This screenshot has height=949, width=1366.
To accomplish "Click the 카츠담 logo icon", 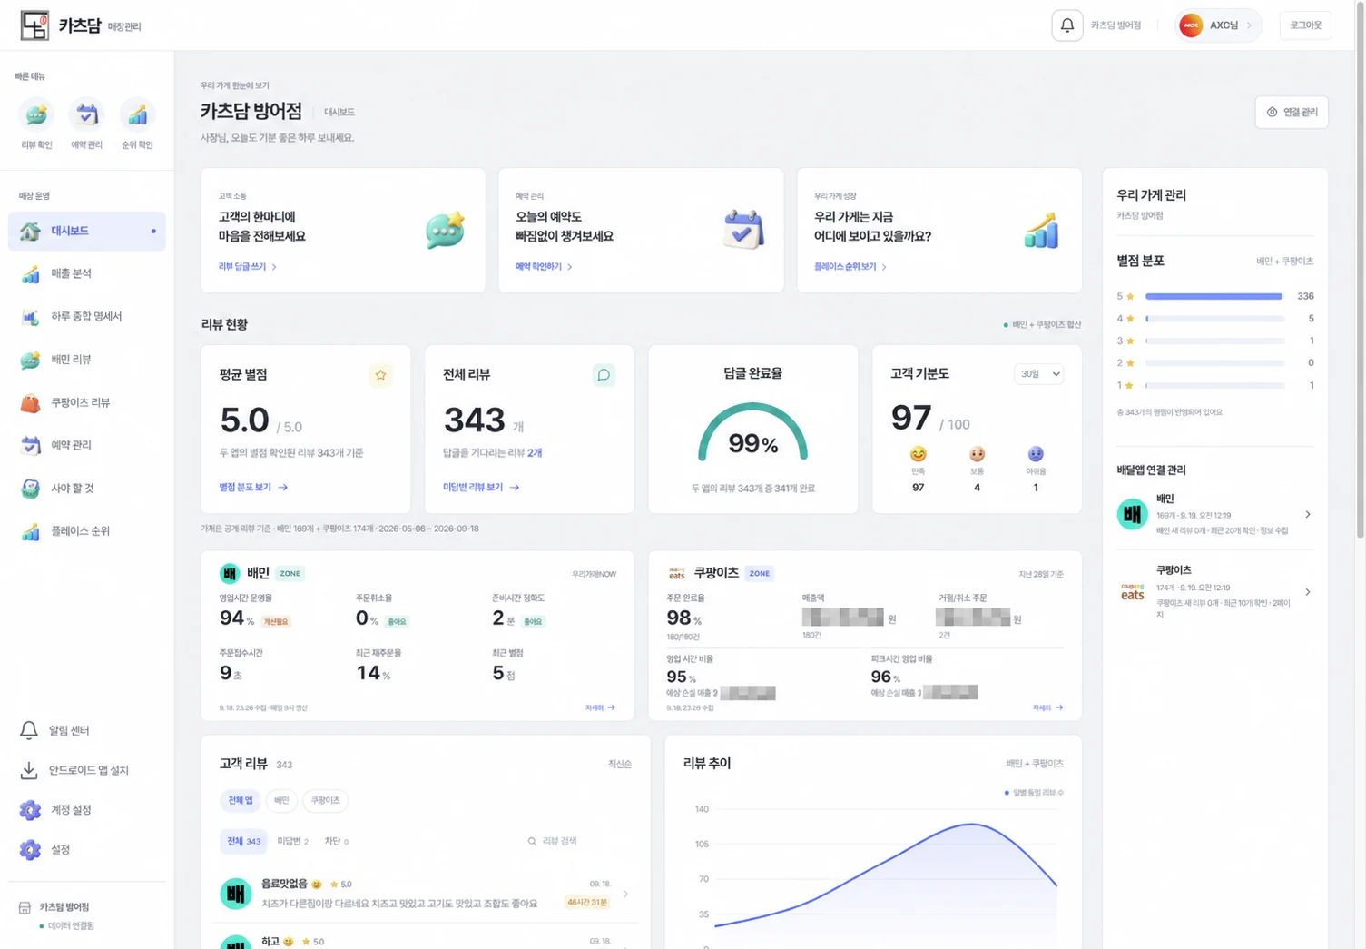I will click(x=34, y=25).
